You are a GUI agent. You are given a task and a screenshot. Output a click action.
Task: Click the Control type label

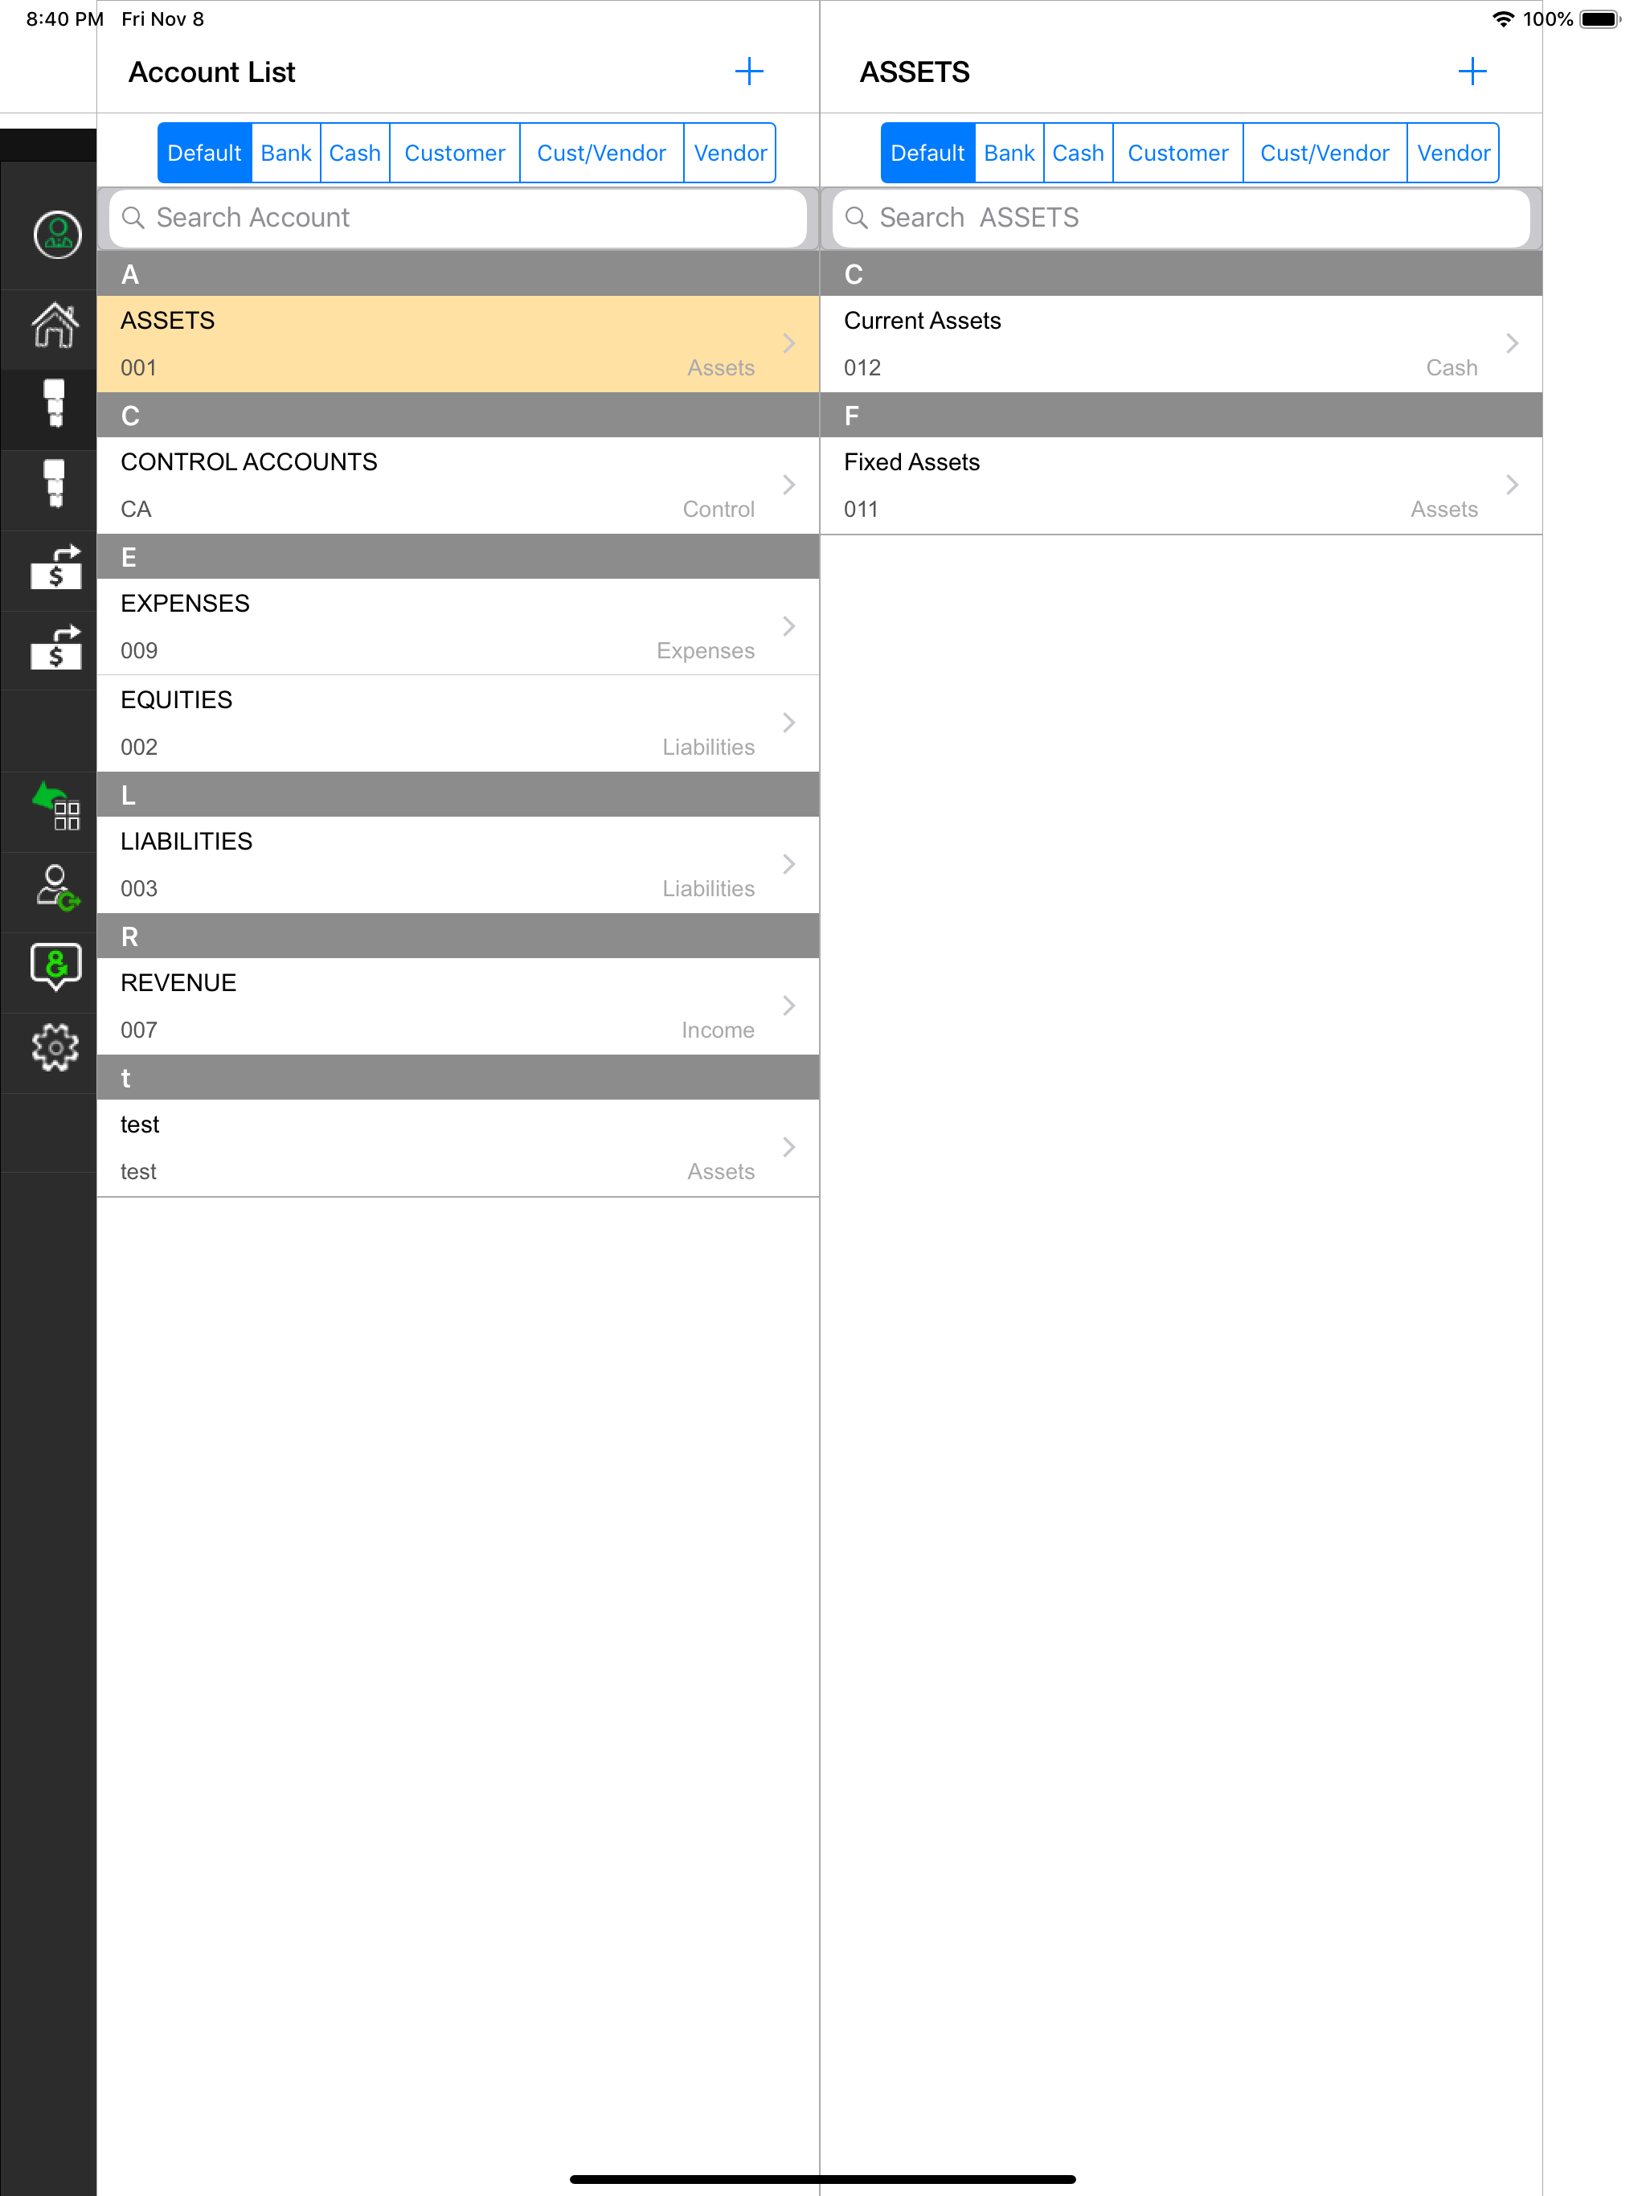(719, 510)
